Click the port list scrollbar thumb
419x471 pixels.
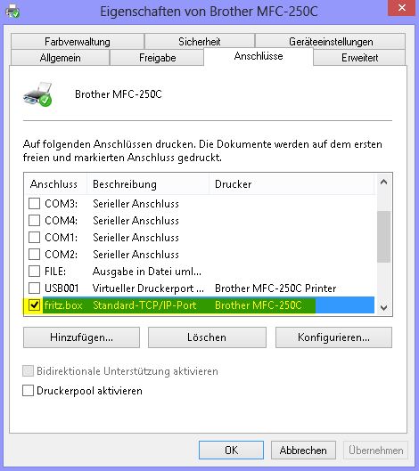pos(383,237)
